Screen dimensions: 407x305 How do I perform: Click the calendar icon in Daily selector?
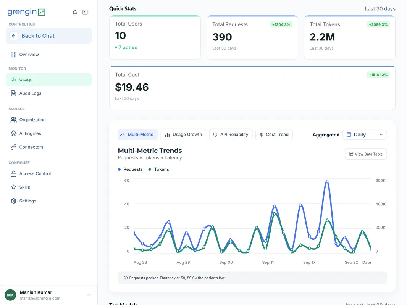(x=349, y=135)
